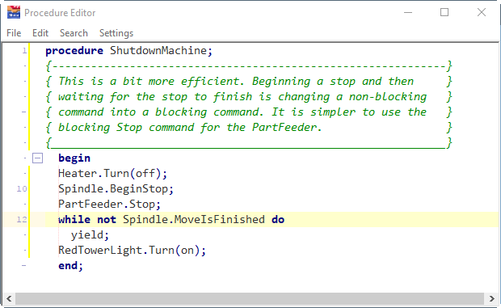The image size is (501, 308).
Task: Click the horizontal scrollbar track
Action: 250,299
